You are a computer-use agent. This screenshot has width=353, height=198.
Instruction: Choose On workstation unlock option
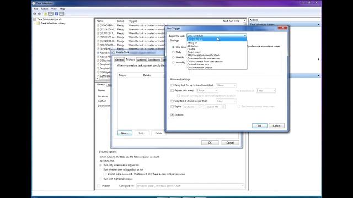tap(200, 67)
